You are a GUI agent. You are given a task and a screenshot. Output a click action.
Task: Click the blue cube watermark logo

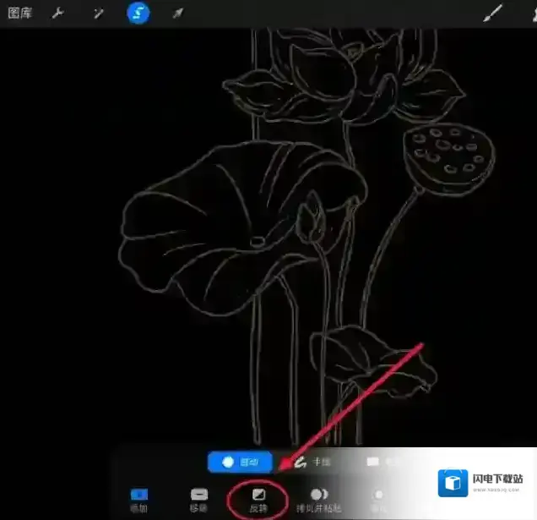coord(453,481)
